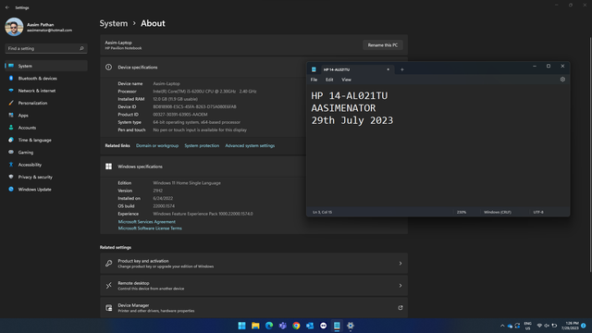Show hidden system tray icons
This screenshot has height=333, width=592.
pyautogui.click(x=502, y=326)
